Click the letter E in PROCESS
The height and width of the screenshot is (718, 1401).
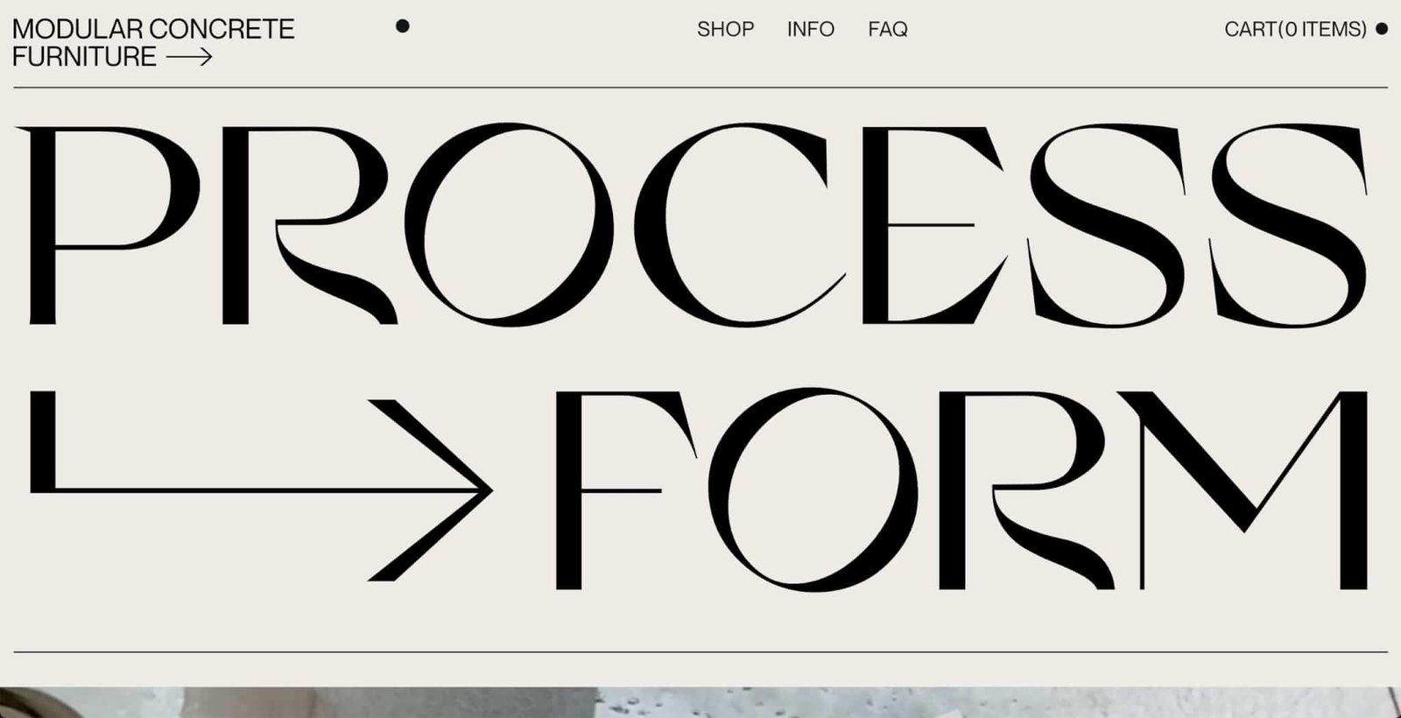pyautogui.click(x=933, y=225)
